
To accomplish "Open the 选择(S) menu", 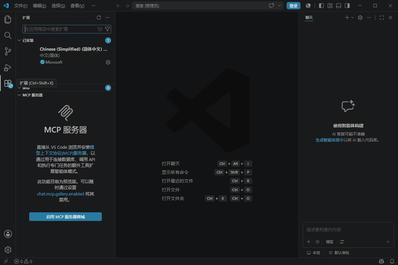I will (x=58, y=6).
